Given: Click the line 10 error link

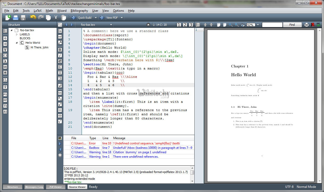Looking at the screenshot, I should 107,143.
